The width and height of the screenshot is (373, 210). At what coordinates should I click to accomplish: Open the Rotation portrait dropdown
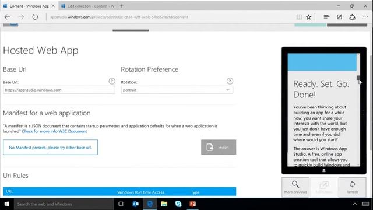[x=177, y=90]
